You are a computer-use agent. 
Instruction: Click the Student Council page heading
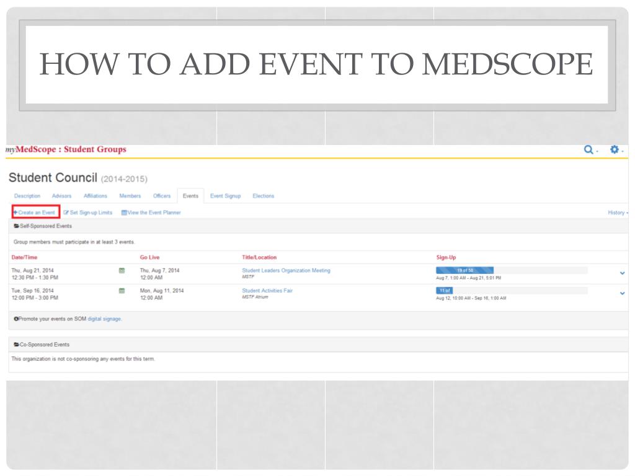(x=53, y=178)
